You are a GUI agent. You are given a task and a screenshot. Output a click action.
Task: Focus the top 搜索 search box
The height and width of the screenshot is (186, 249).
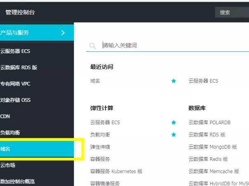point(232,12)
